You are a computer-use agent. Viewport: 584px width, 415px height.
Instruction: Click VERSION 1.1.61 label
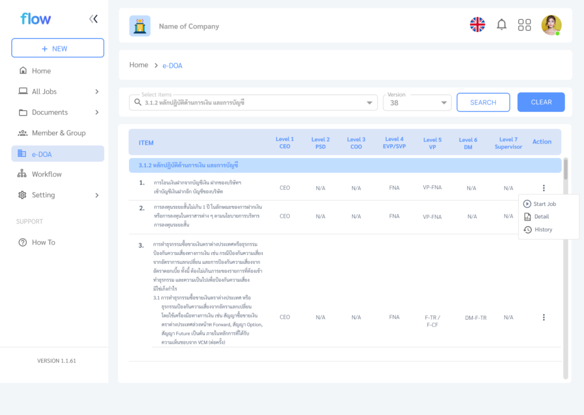pos(56,361)
